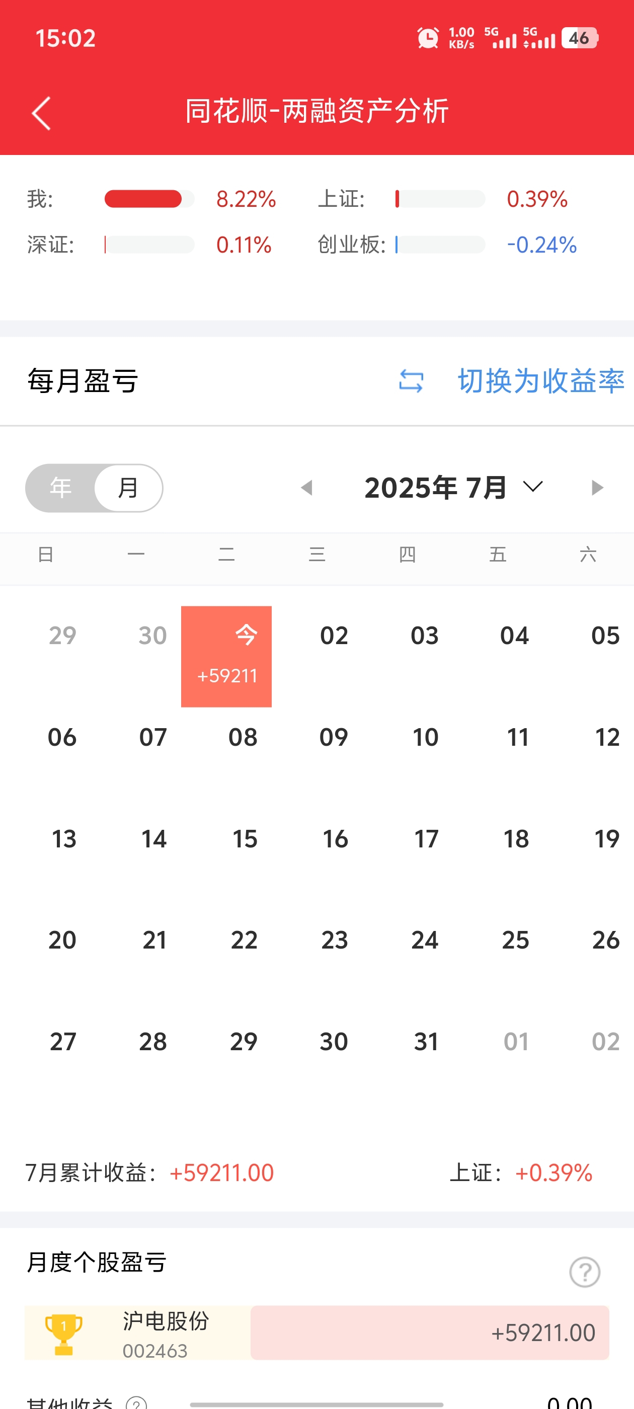Screen dimensions: 634x1409
Task: Expand month picker chevron arrow
Action: click(x=532, y=487)
